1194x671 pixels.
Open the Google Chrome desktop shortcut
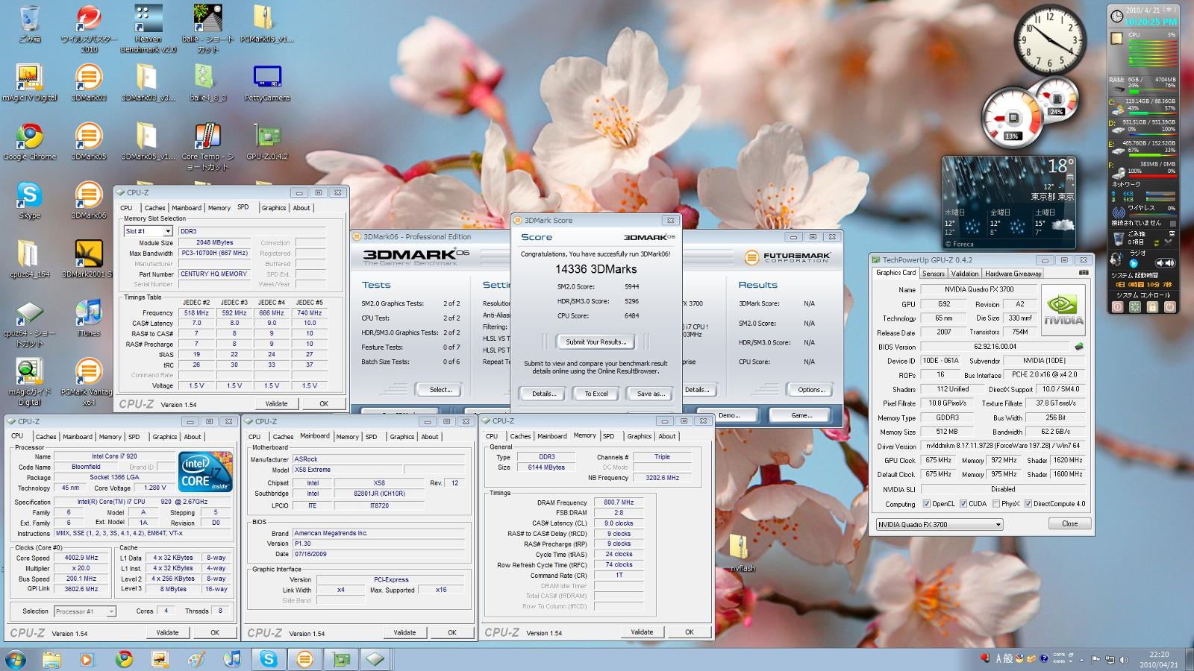click(x=30, y=142)
